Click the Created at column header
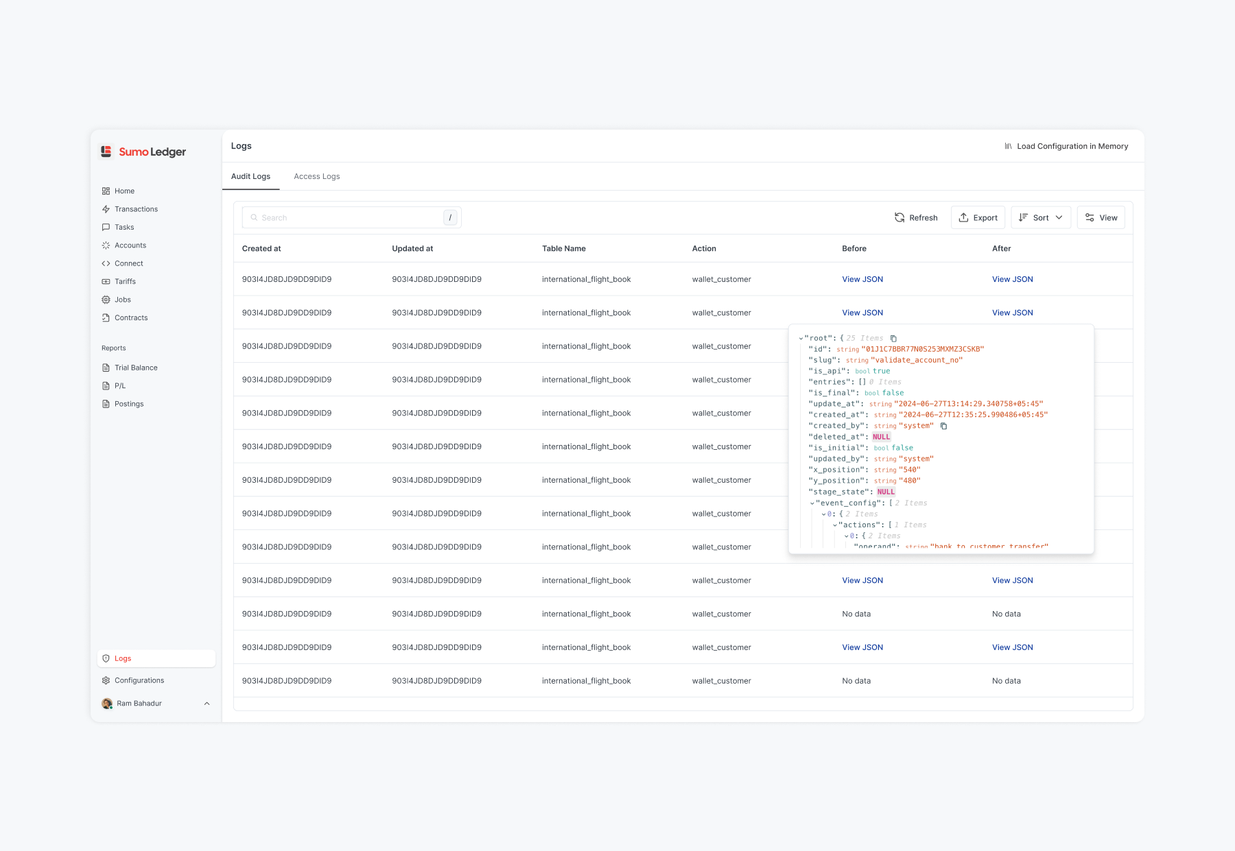 [x=261, y=248]
